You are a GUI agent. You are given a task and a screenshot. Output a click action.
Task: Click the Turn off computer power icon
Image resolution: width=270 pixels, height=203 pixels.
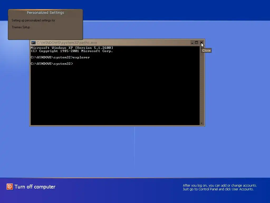point(10,187)
